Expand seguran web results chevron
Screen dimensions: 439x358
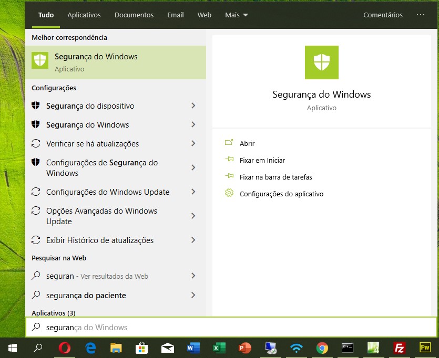193,276
